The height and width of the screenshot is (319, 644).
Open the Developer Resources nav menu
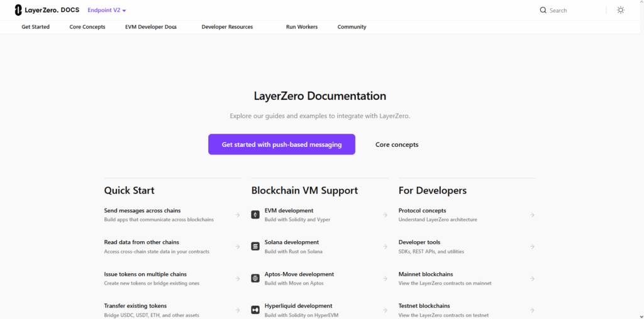pyautogui.click(x=227, y=26)
